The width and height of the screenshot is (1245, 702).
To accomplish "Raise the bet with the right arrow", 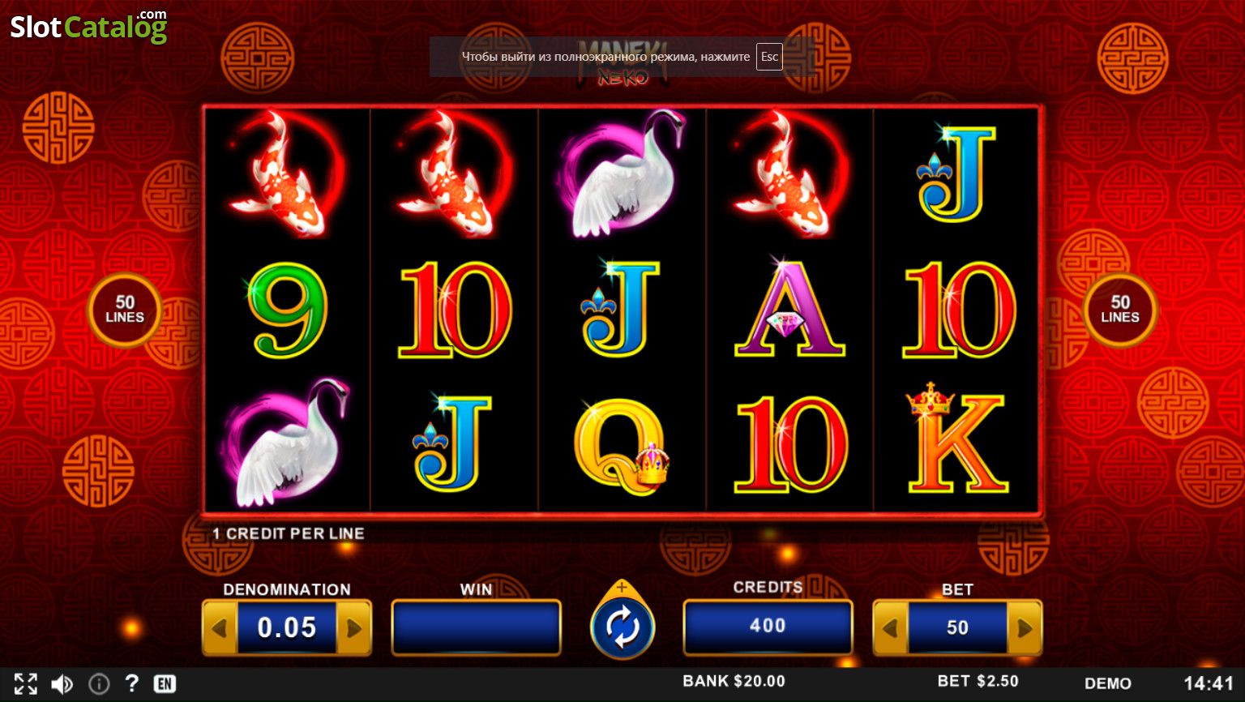I will pyautogui.click(x=1025, y=628).
